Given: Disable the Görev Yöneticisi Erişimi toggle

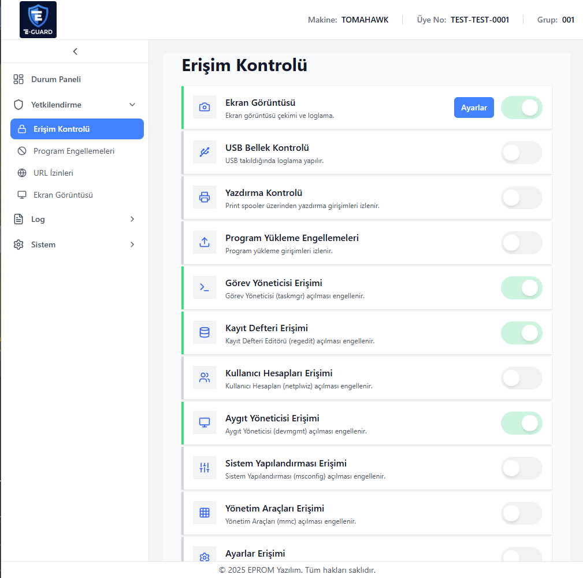Looking at the screenshot, I should 521,288.
